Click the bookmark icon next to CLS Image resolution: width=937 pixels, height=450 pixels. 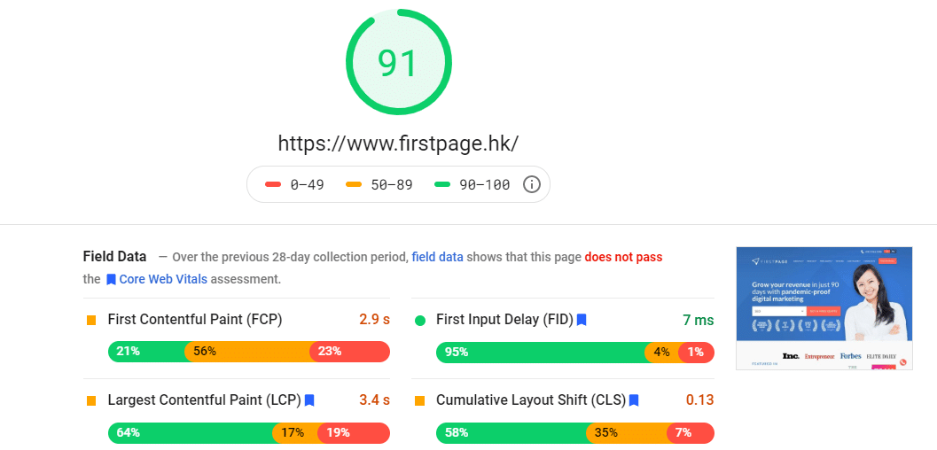(634, 400)
